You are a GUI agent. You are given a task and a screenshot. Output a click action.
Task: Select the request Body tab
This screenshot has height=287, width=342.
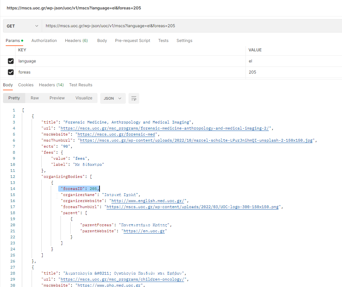click(102, 41)
